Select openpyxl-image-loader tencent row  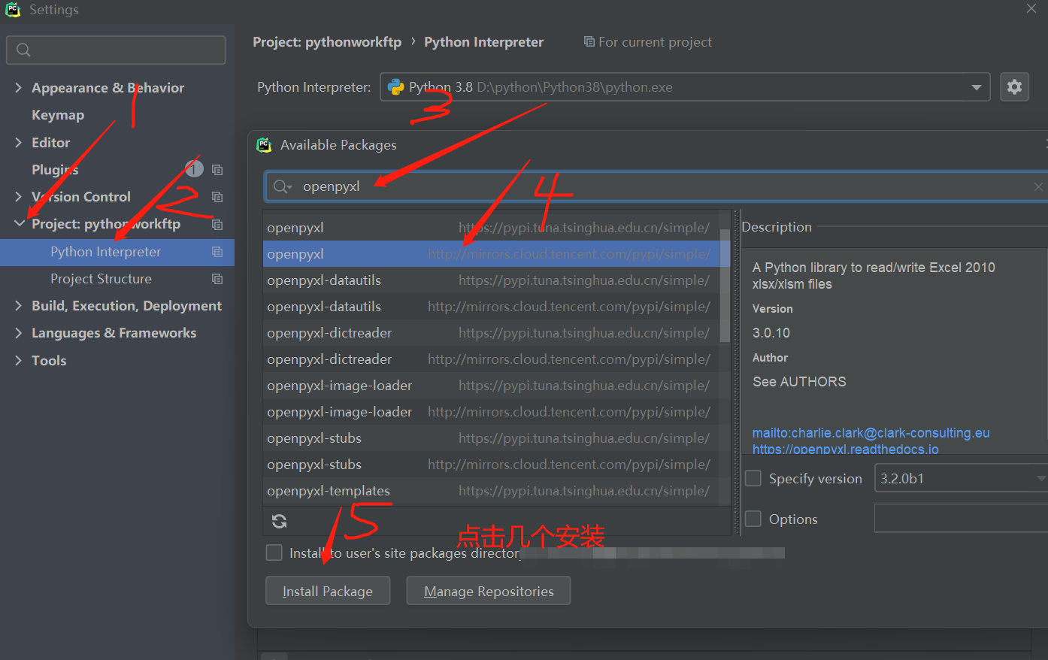(490, 412)
